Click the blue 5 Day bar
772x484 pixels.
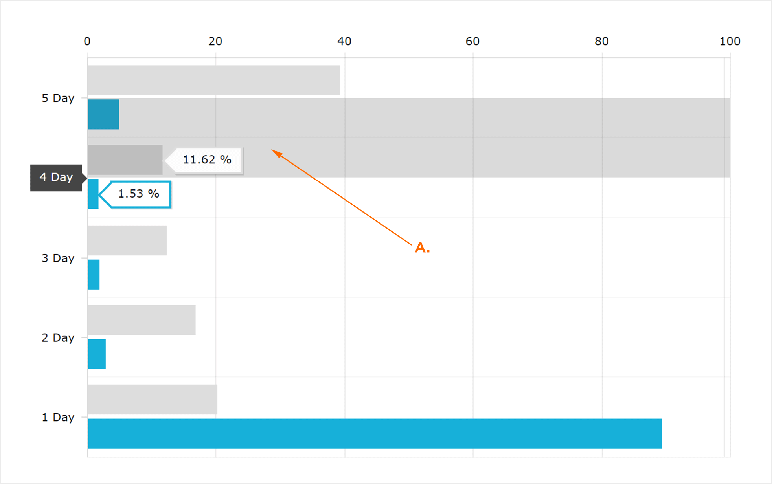pos(103,114)
